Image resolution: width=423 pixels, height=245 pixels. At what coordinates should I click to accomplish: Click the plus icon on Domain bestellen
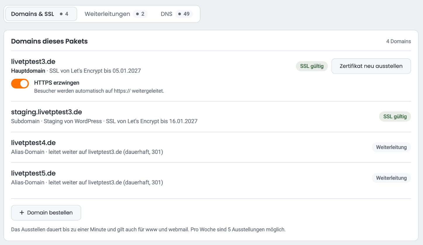point(22,213)
